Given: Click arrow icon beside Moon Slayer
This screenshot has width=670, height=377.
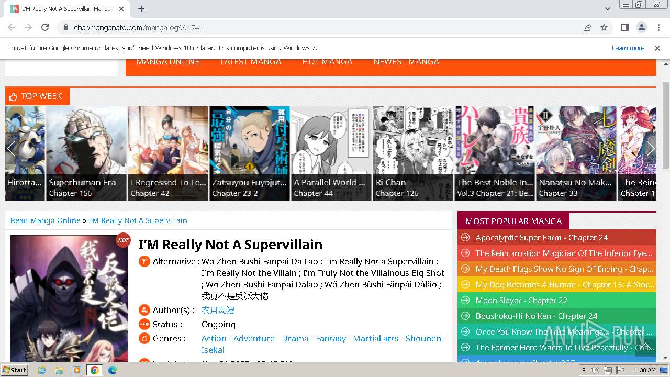Looking at the screenshot, I should tap(464, 301).
